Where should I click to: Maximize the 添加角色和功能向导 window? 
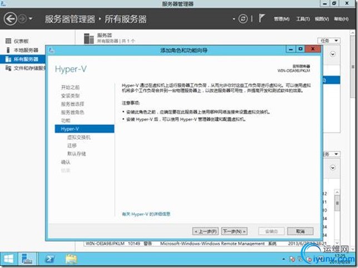300,49
